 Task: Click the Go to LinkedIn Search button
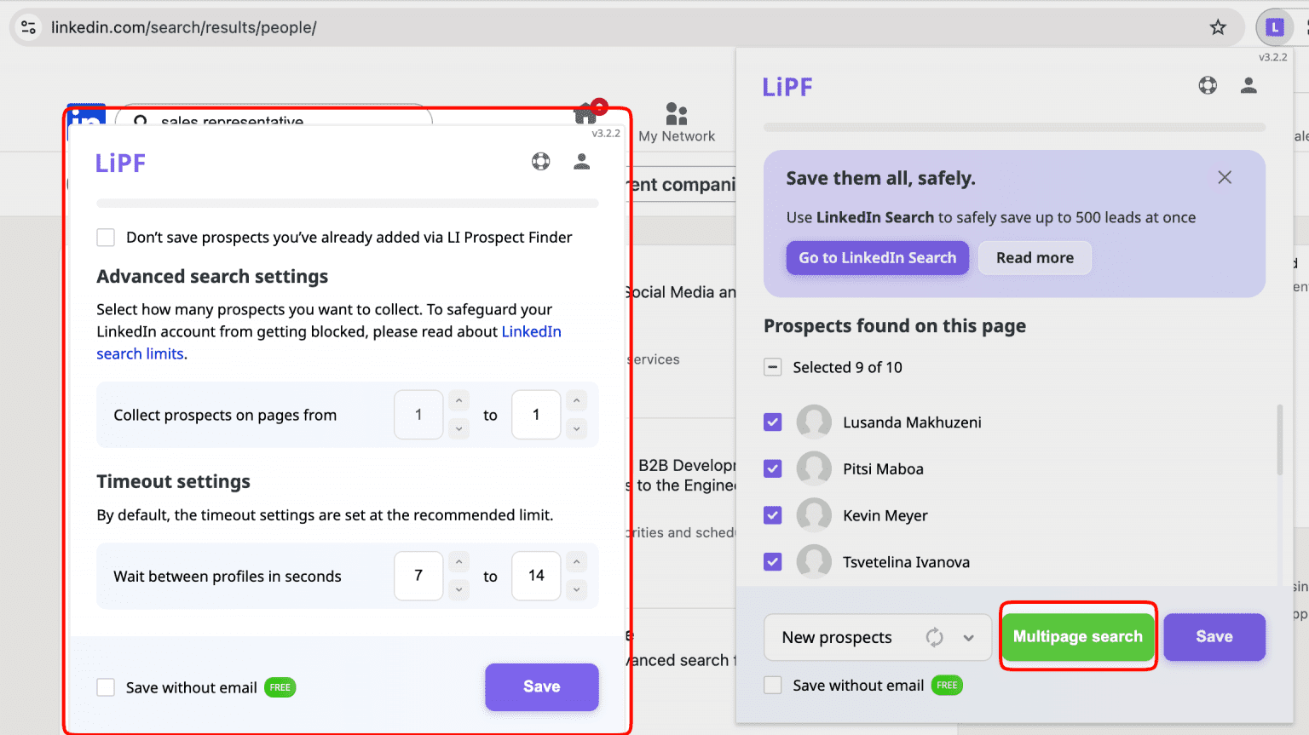point(877,258)
